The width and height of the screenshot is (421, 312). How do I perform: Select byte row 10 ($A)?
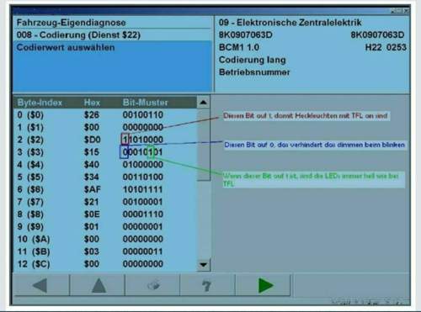pyautogui.click(x=105, y=239)
